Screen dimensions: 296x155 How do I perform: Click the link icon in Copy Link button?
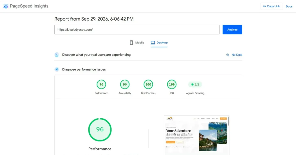click(x=264, y=6)
